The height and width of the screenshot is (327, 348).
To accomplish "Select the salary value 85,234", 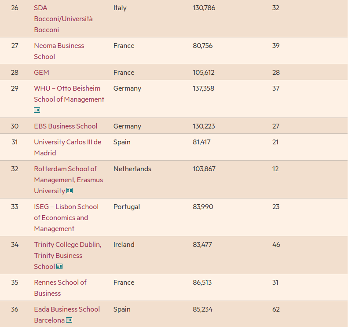I will (203, 309).
